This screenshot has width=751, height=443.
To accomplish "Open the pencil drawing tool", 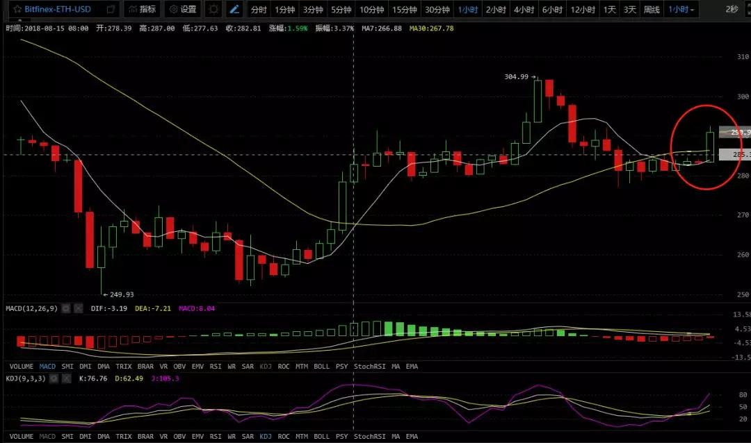I will 235,10.
